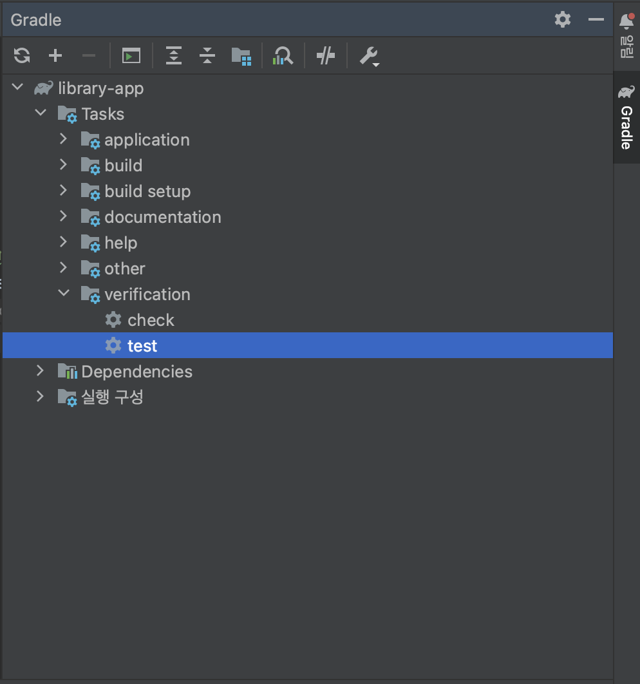Click the build setup folder icon
The image size is (640, 684).
click(x=91, y=191)
